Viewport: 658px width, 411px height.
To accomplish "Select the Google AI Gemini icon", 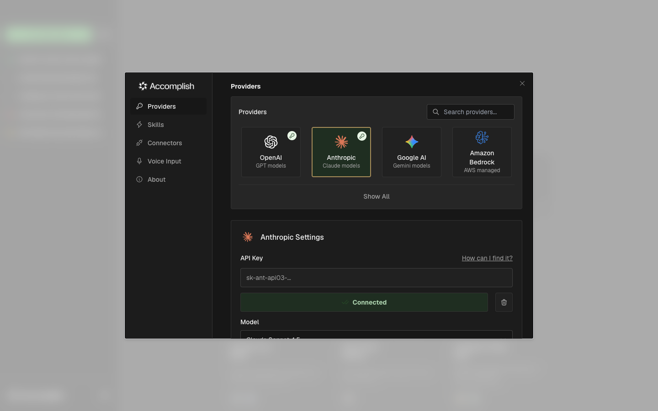I will coord(412,142).
